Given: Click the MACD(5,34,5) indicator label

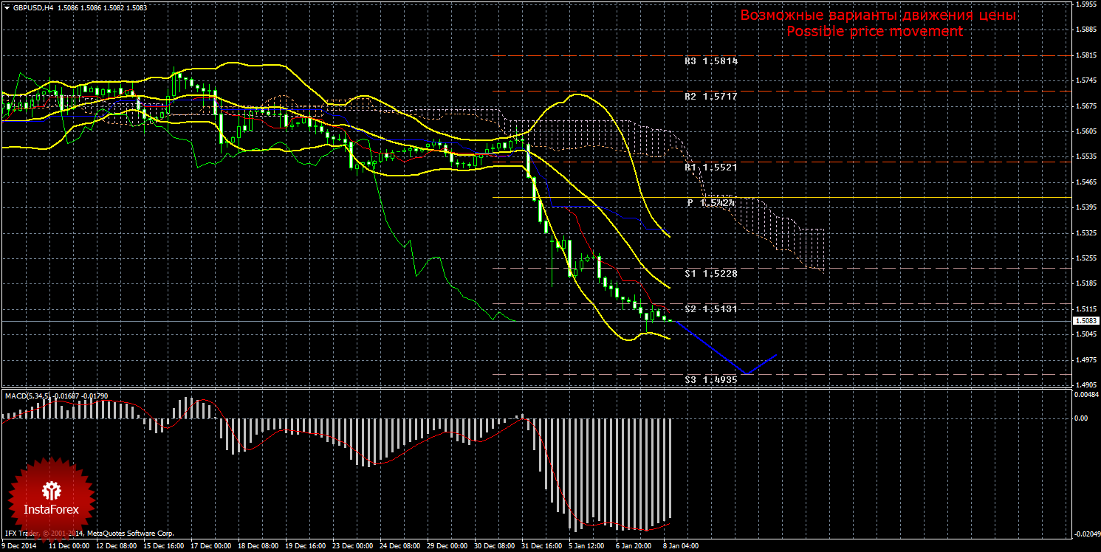Looking at the screenshot, I should (x=30, y=396).
